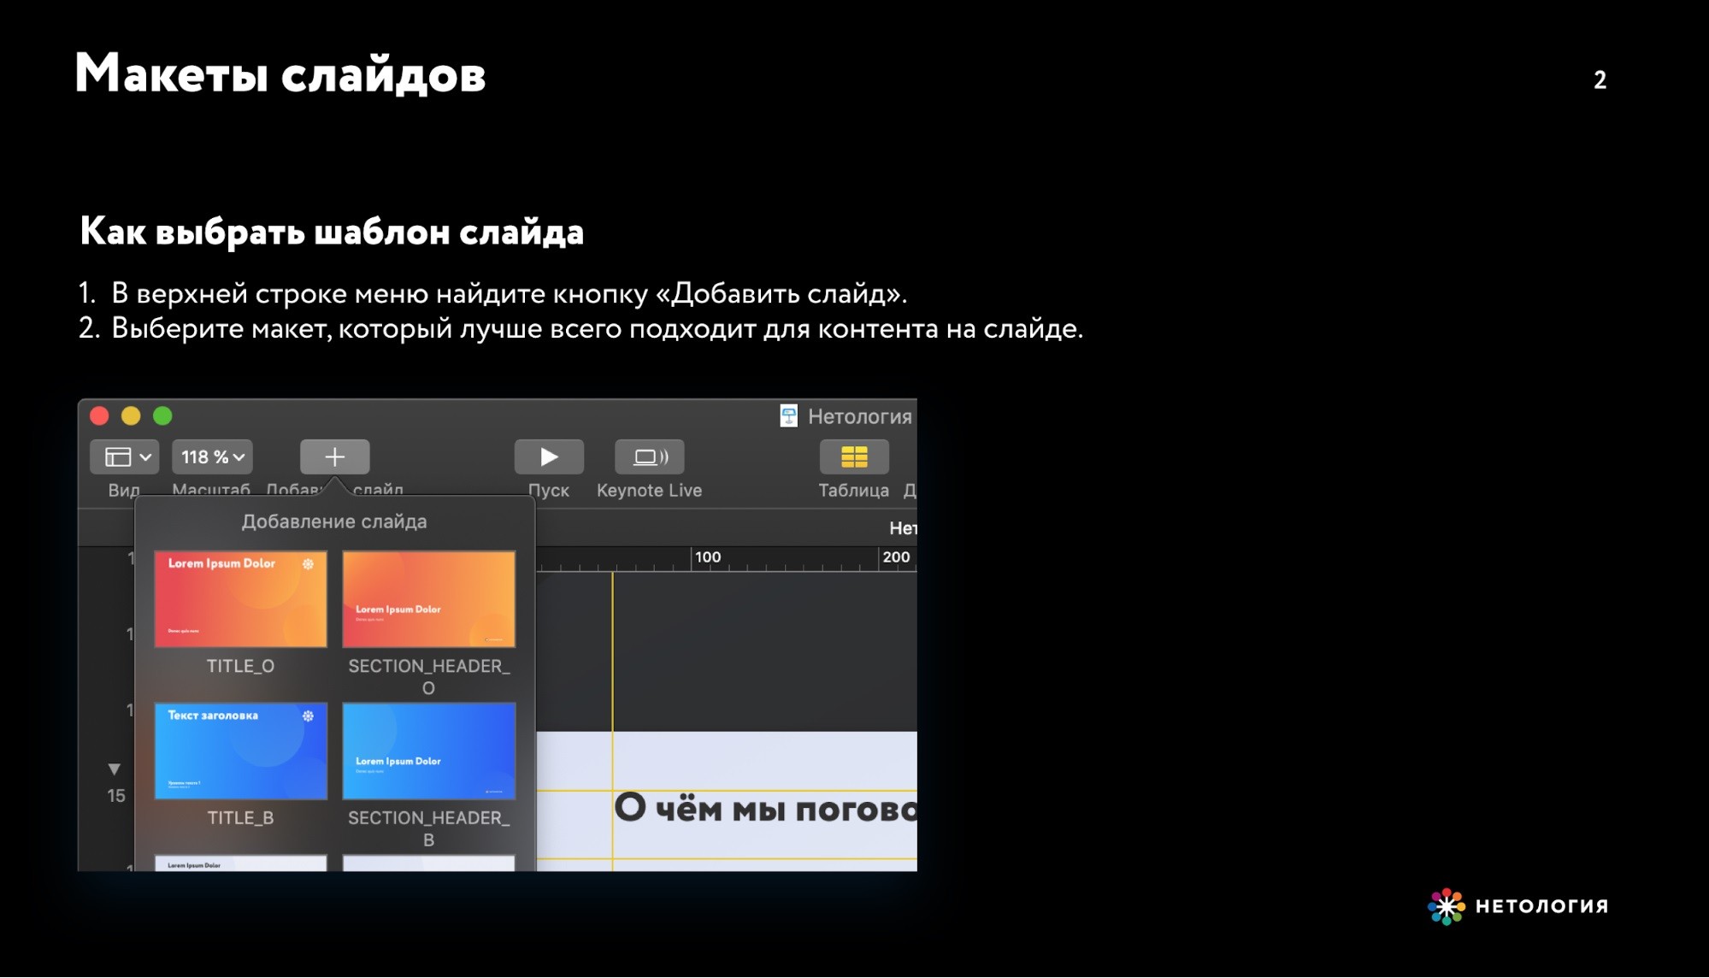Select the SECTION_HEADER_B blue template
Viewport: 1709px width, 978px height.
[428, 751]
